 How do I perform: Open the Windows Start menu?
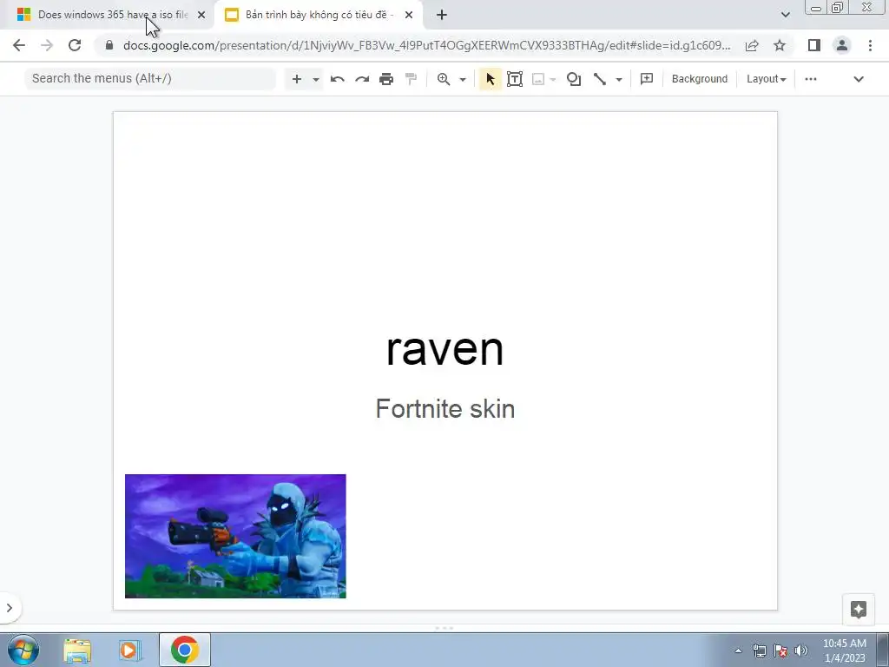coord(23,650)
